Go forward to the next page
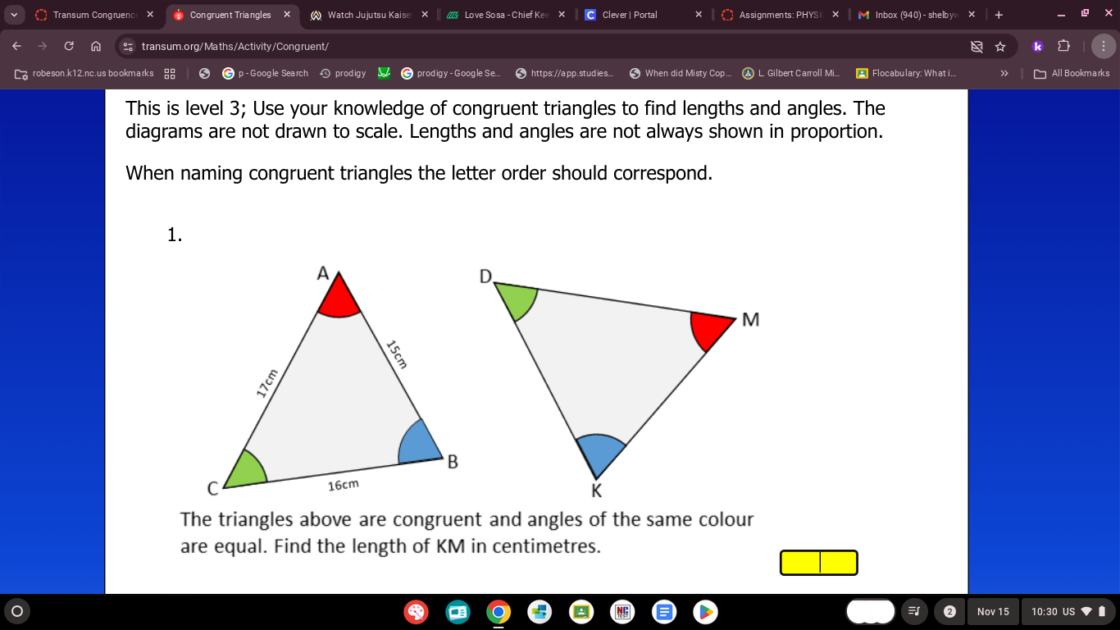Screen dimensions: 1120x630 tap(43, 47)
